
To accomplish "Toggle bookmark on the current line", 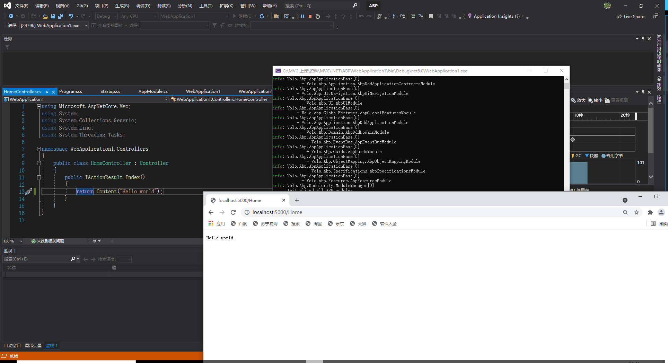I will coord(431,16).
